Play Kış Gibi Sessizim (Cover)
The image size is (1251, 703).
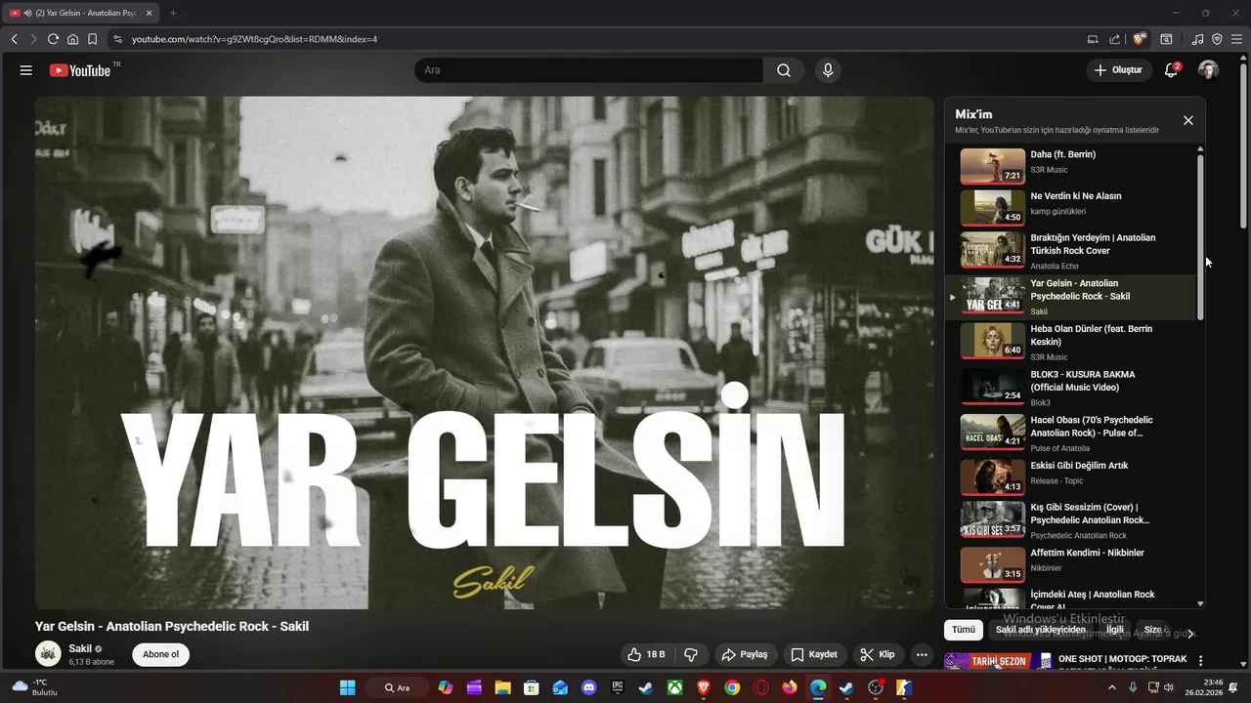[x=1070, y=520]
